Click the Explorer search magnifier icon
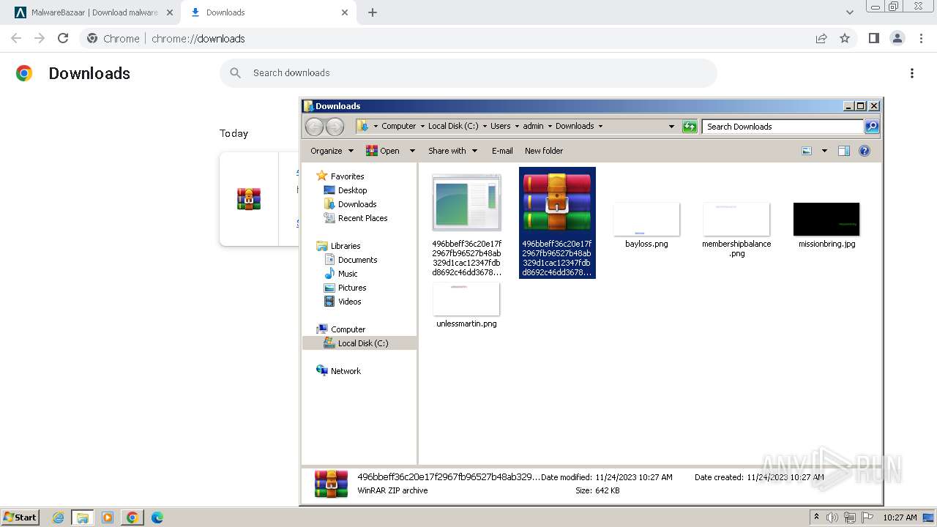 [x=871, y=127]
